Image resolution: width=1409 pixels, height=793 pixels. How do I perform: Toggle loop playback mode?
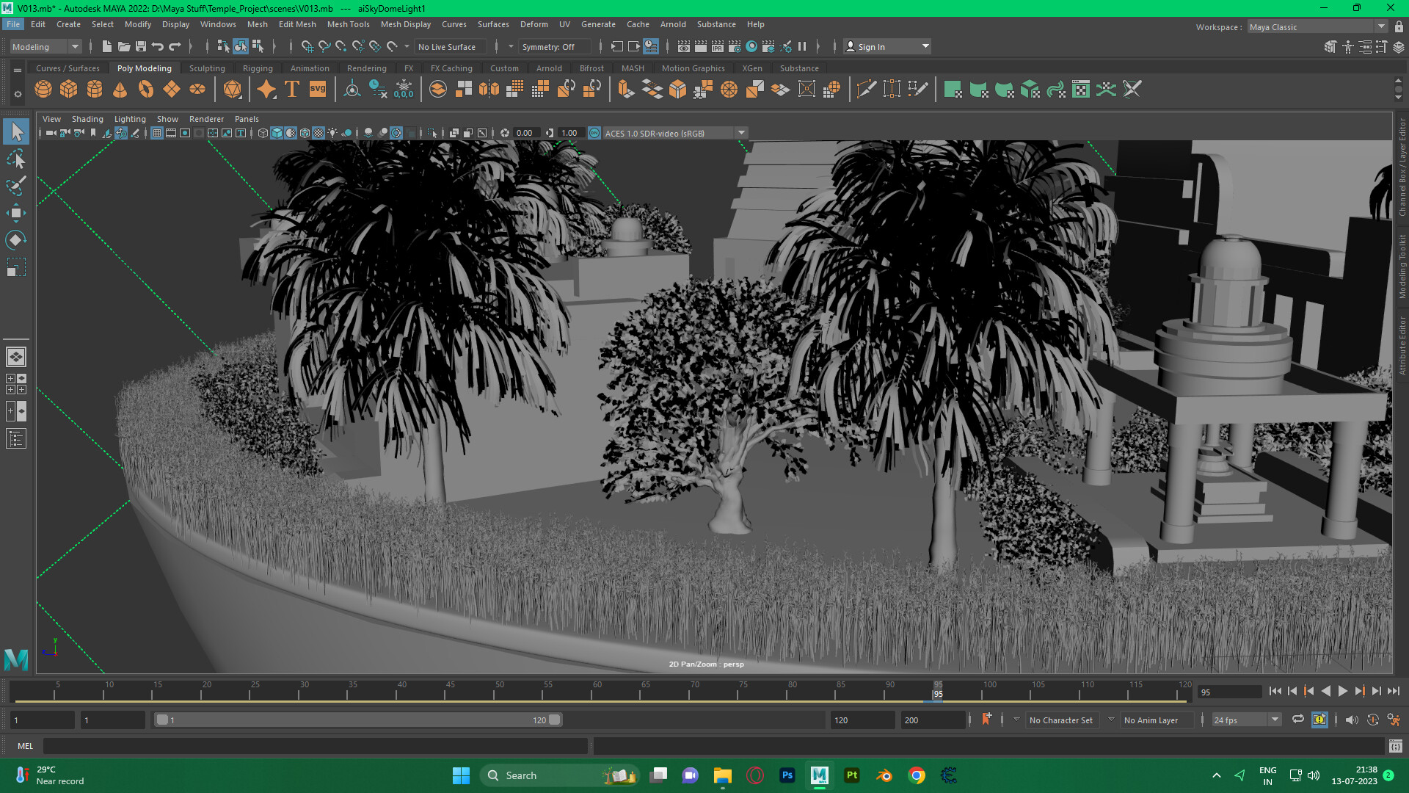coord(1298,720)
